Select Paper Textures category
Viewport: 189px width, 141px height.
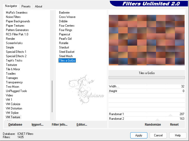point(15,26)
